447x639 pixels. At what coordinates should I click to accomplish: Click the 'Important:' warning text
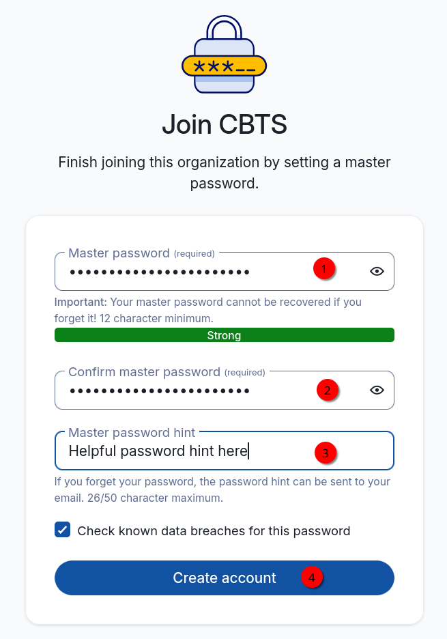pos(81,302)
